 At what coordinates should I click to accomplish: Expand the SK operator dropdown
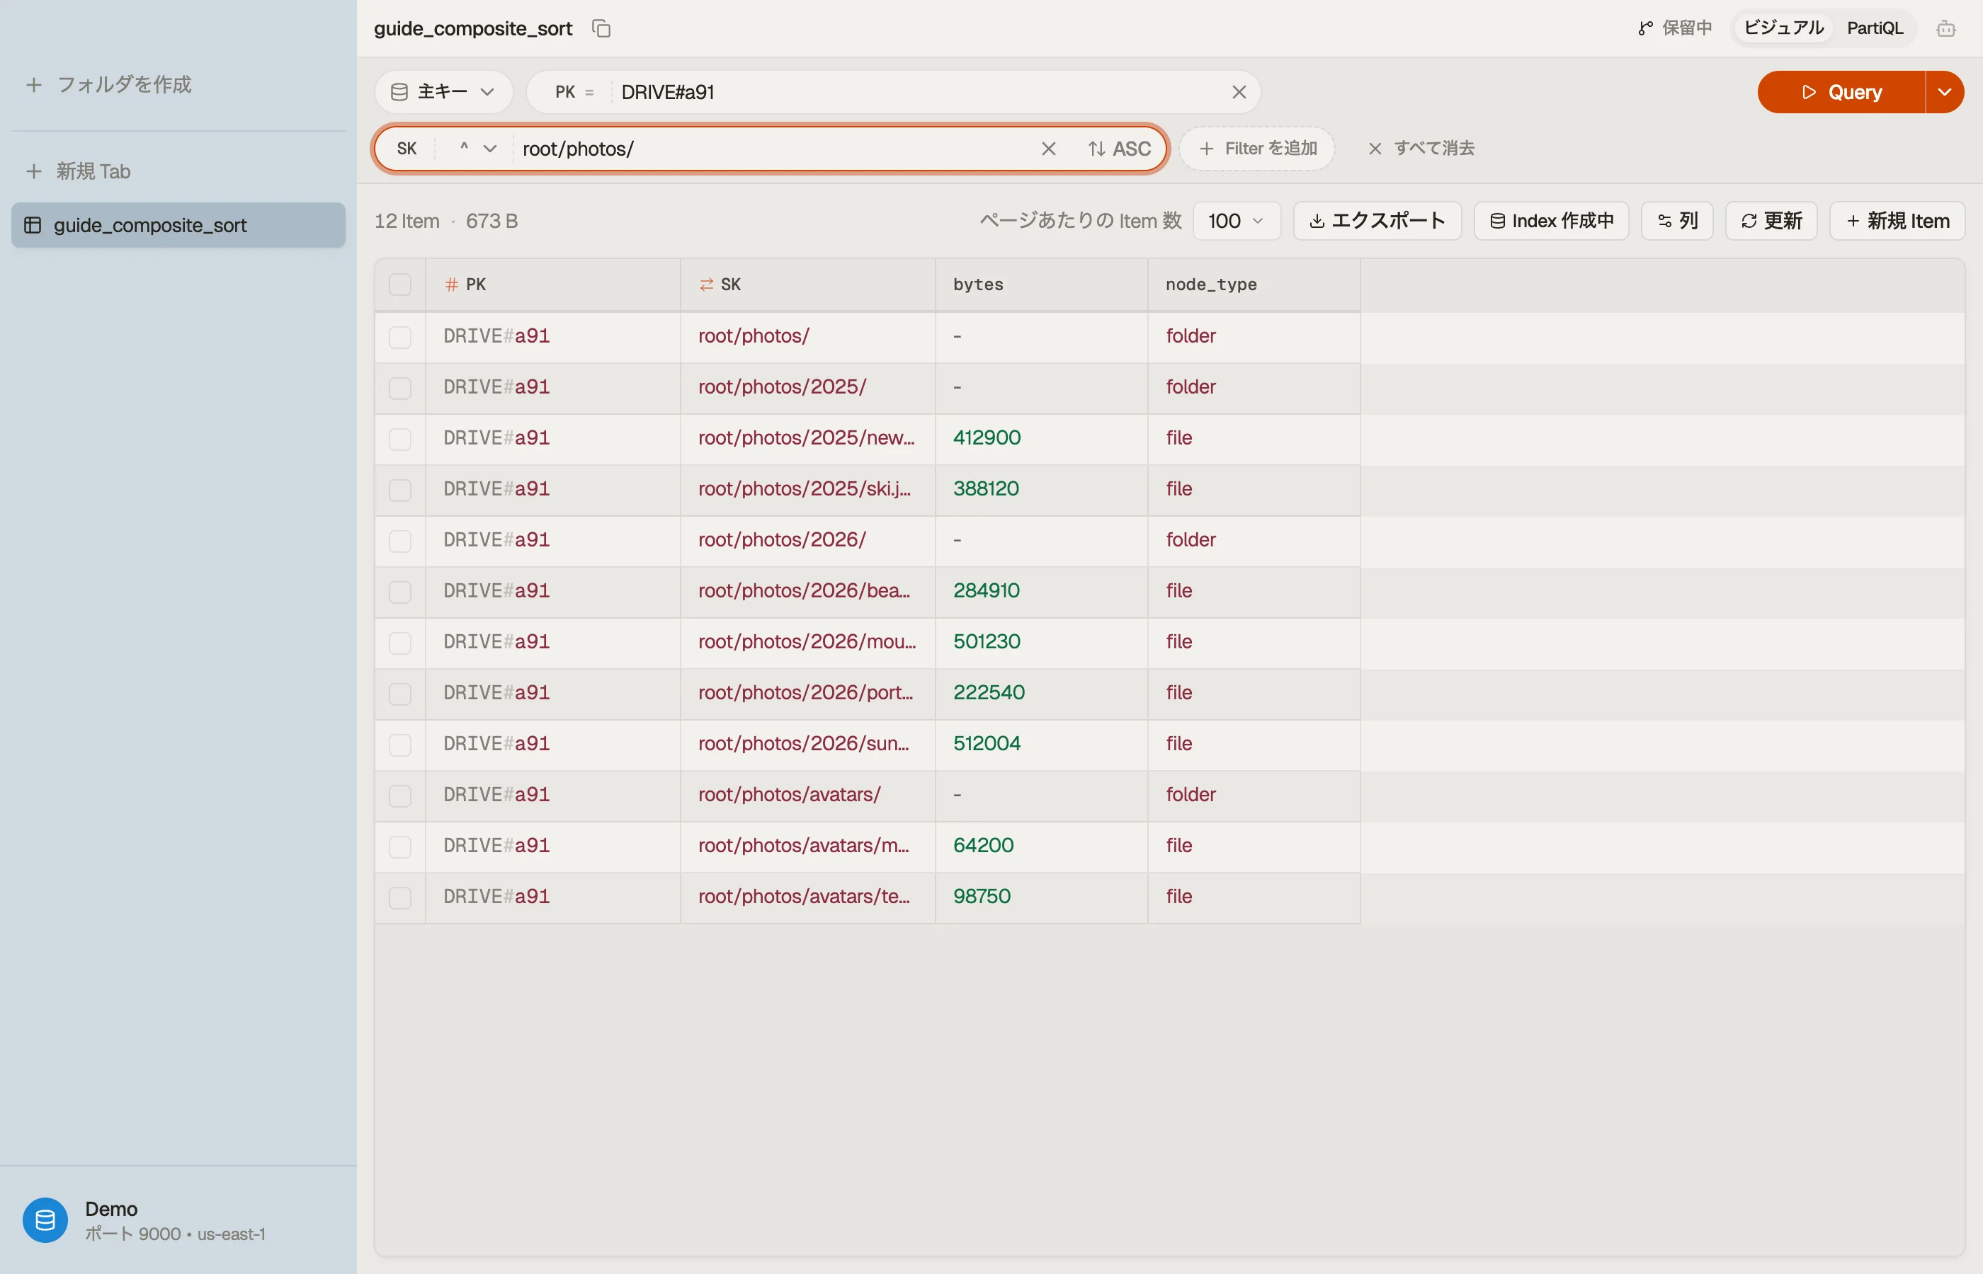coord(477,149)
